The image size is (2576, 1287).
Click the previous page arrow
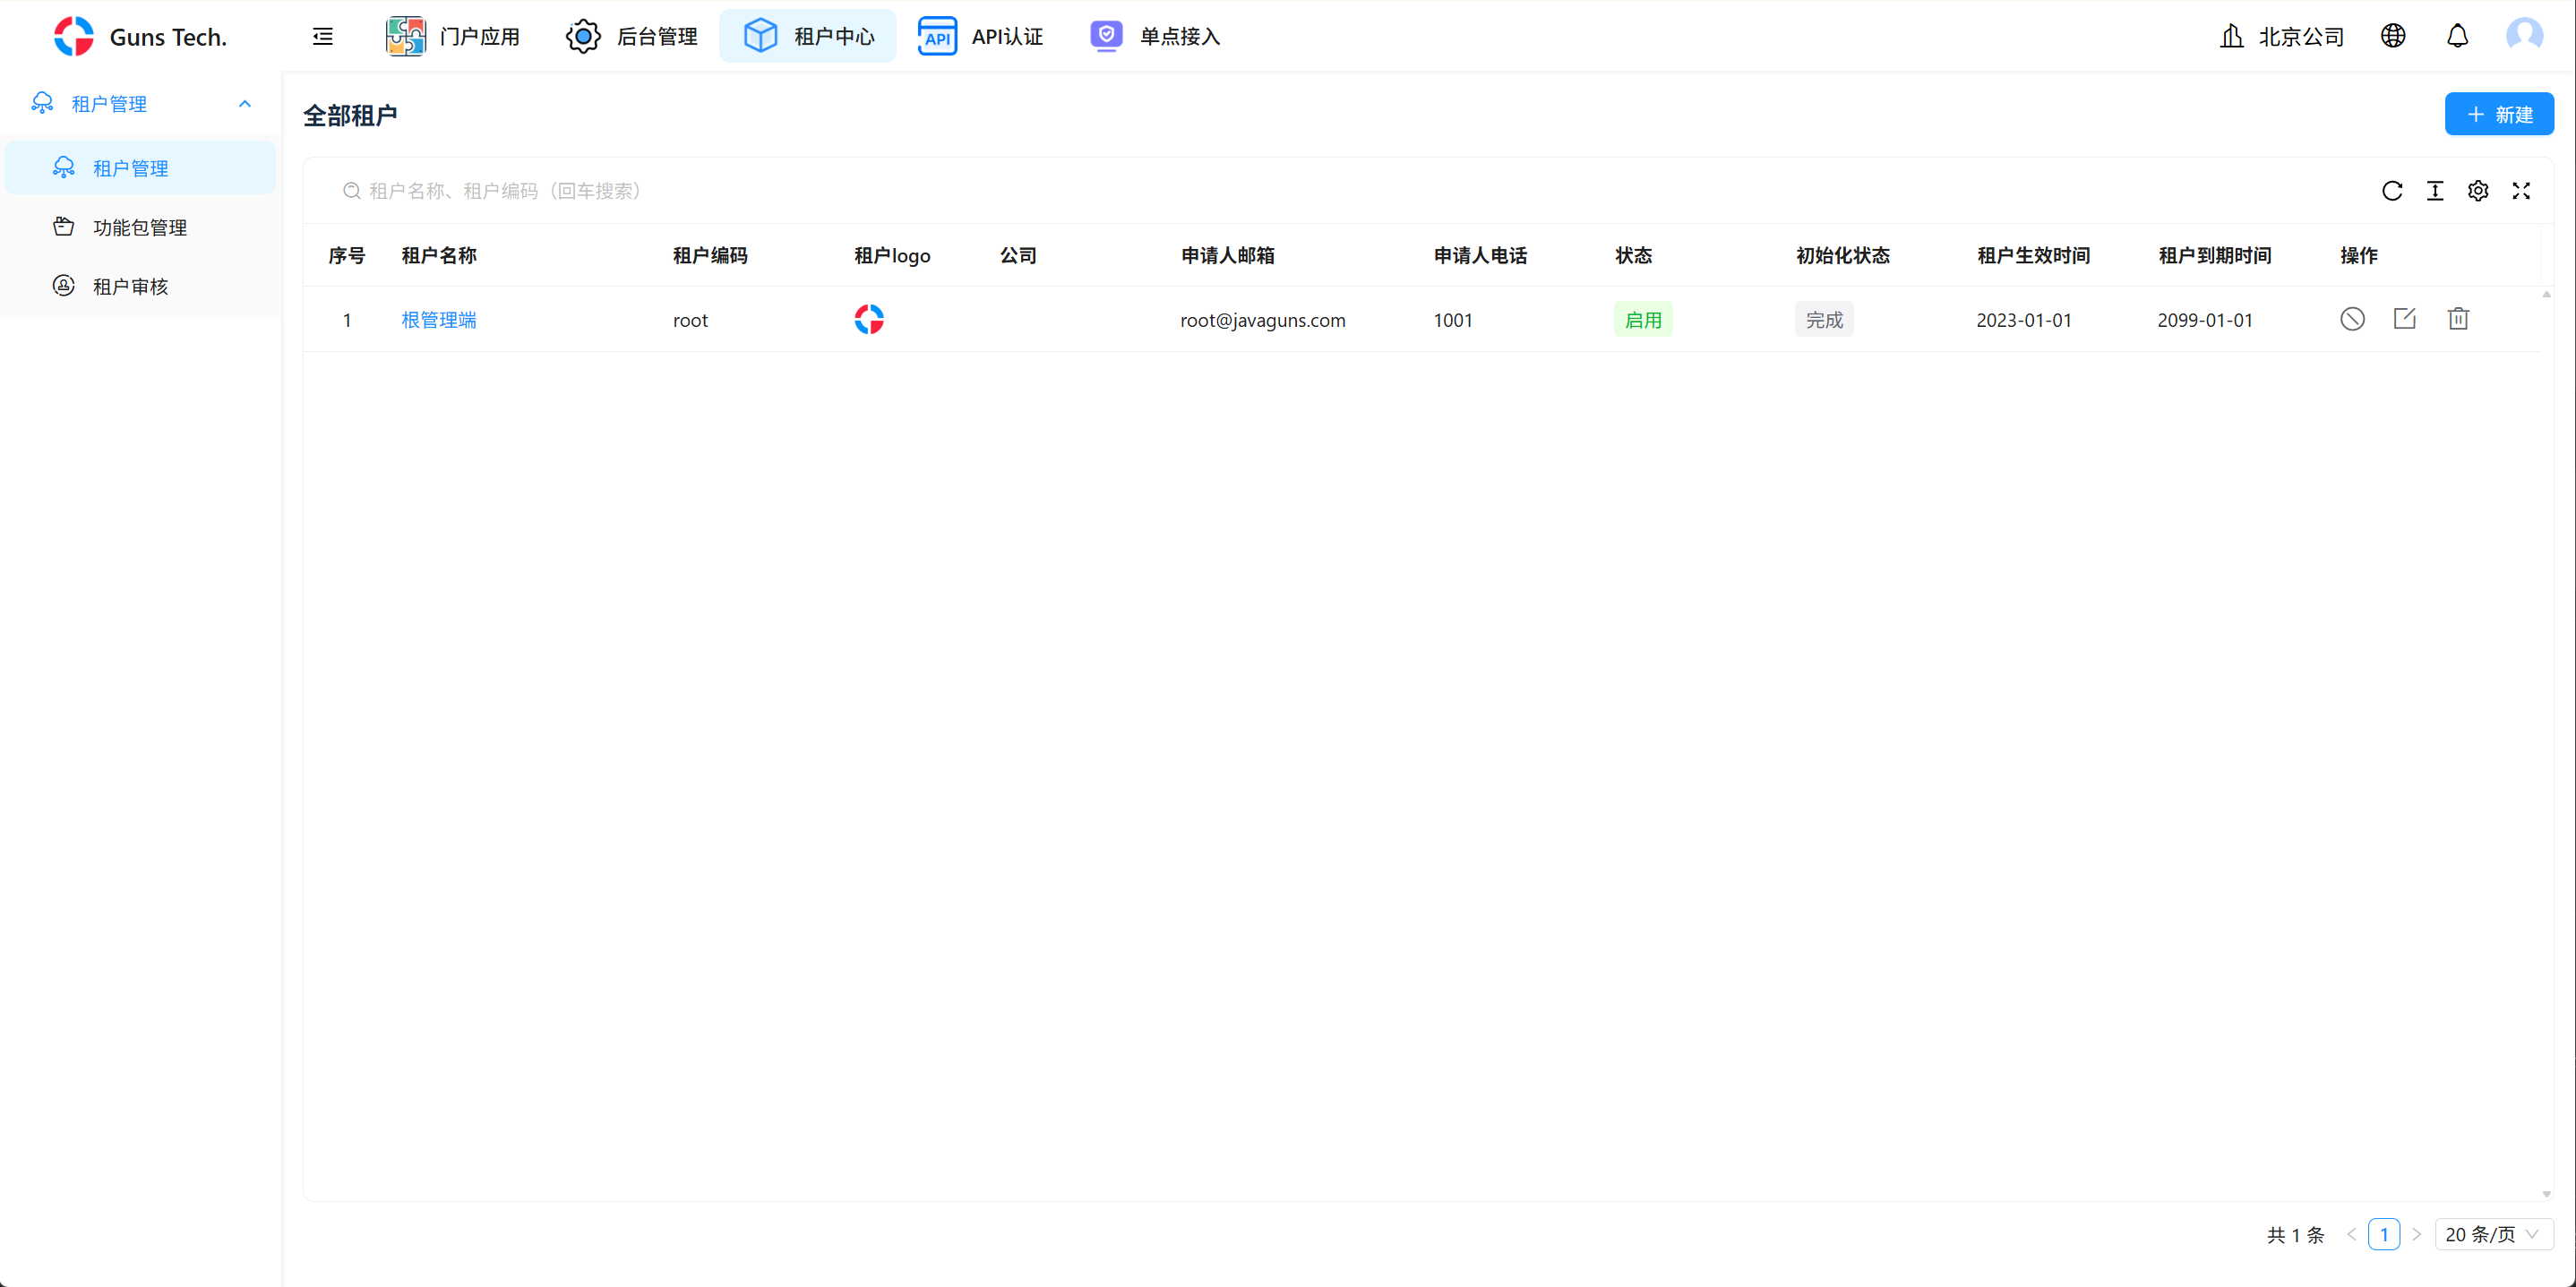tap(2352, 1234)
